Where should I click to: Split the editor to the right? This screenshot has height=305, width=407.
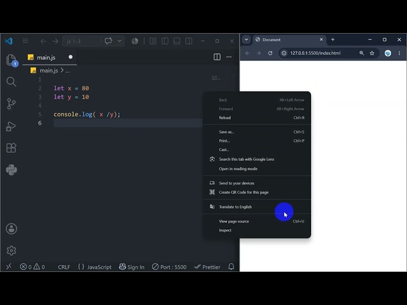217,57
